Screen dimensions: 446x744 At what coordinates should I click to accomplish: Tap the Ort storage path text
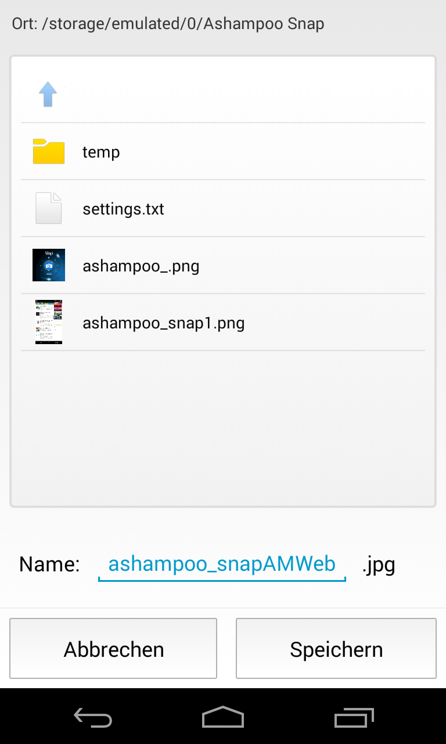tap(168, 24)
